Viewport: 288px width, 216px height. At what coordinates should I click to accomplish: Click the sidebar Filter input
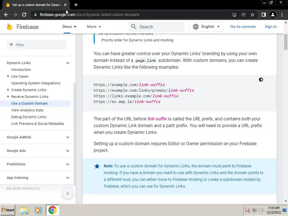pos(37,45)
